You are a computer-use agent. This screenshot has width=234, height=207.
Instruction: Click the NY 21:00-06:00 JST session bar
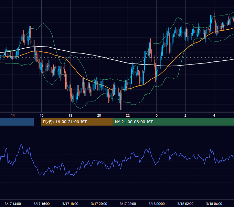click(173, 122)
